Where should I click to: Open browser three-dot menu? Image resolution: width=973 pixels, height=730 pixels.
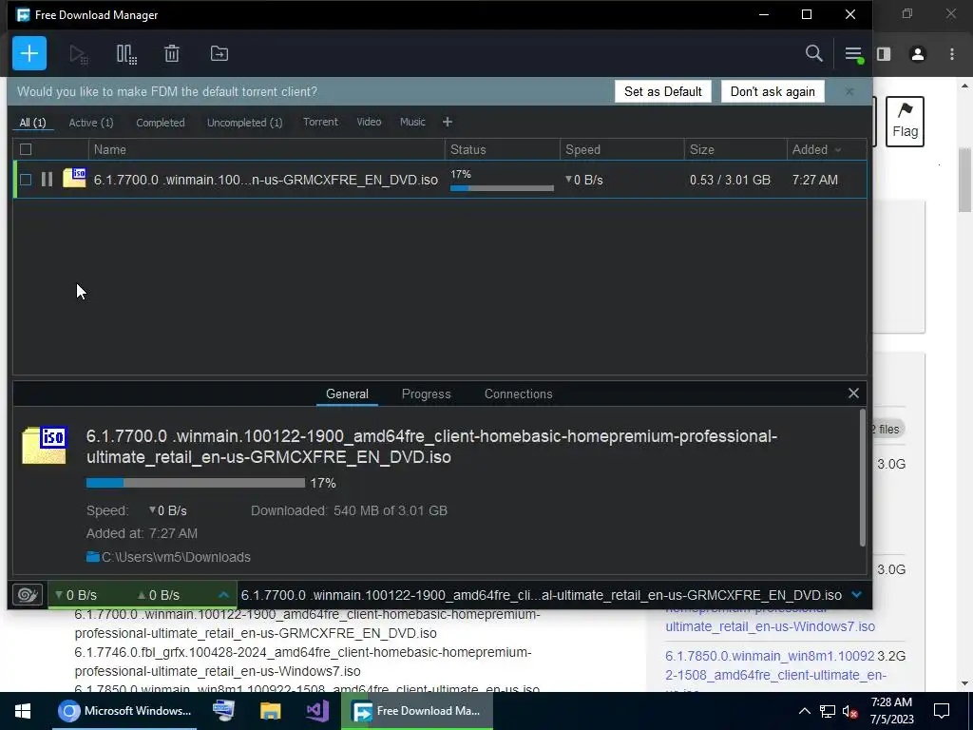952,54
